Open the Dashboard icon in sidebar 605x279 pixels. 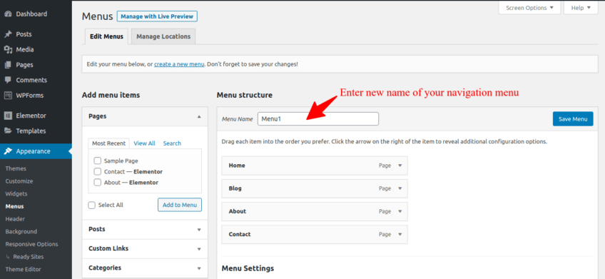(x=8, y=14)
